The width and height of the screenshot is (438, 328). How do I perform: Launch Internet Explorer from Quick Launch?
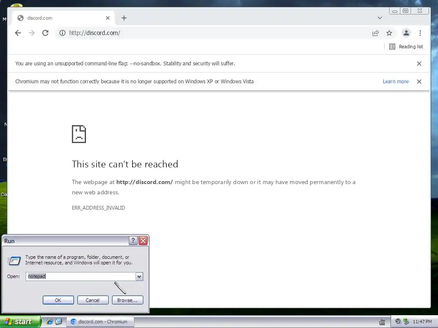tap(50, 322)
